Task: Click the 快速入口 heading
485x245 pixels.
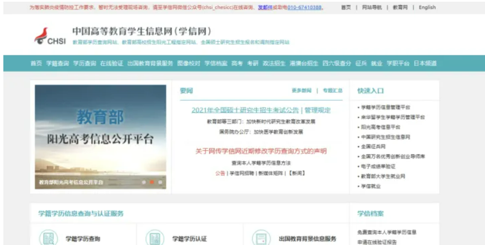Action: [x=370, y=91]
